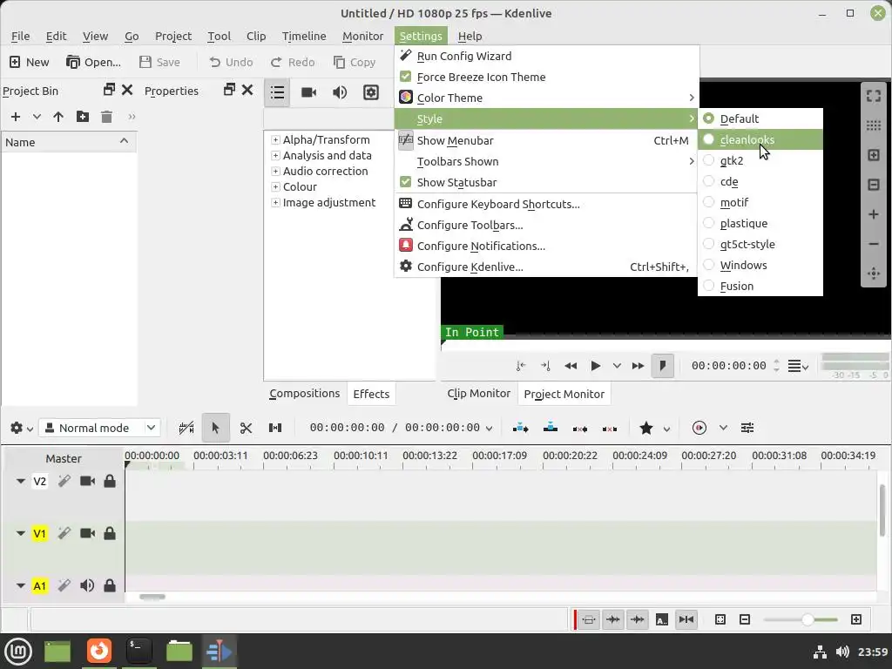Image resolution: width=892 pixels, height=669 pixels.
Task: Click the timeline horizontal scrollbar
Action: coord(152,597)
